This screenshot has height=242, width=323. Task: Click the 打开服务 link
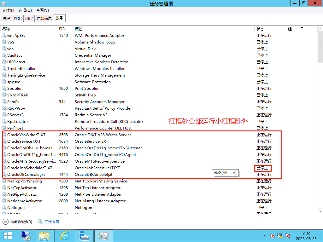point(51,222)
